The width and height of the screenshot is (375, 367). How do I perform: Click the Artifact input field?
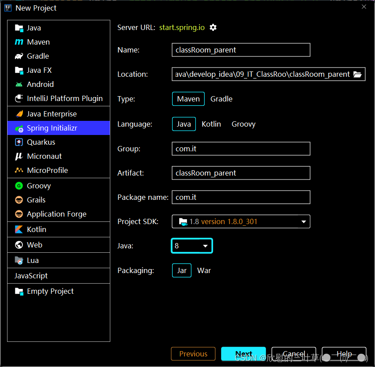pos(241,173)
